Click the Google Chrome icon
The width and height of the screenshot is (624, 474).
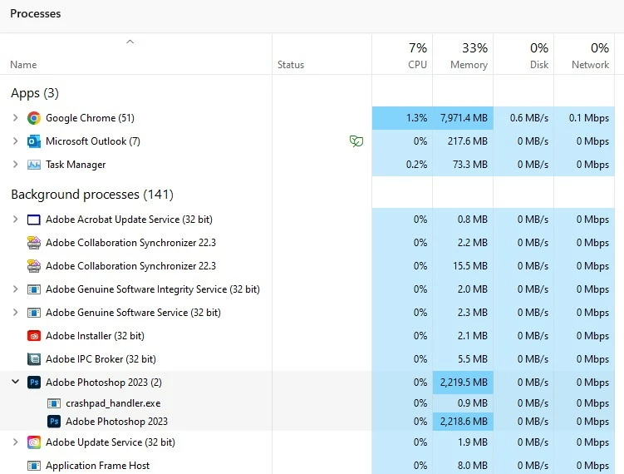pyautogui.click(x=34, y=118)
